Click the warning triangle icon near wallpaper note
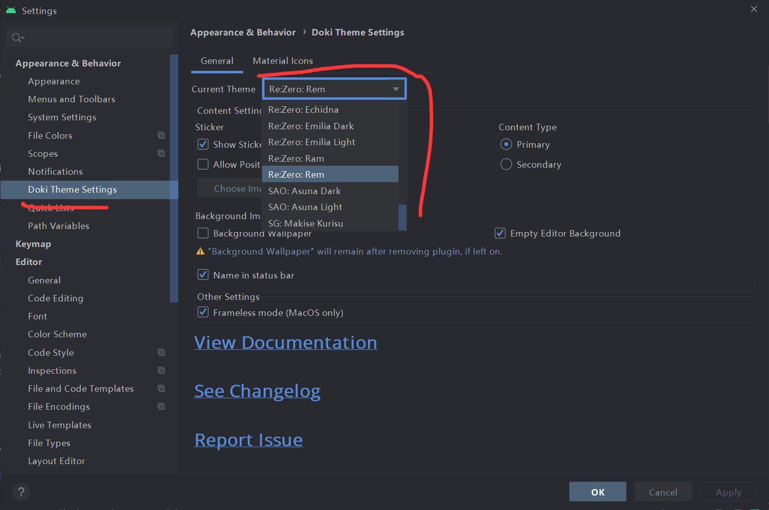 coord(201,252)
